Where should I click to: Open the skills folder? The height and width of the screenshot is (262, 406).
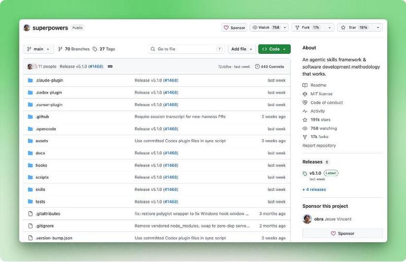pos(41,189)
